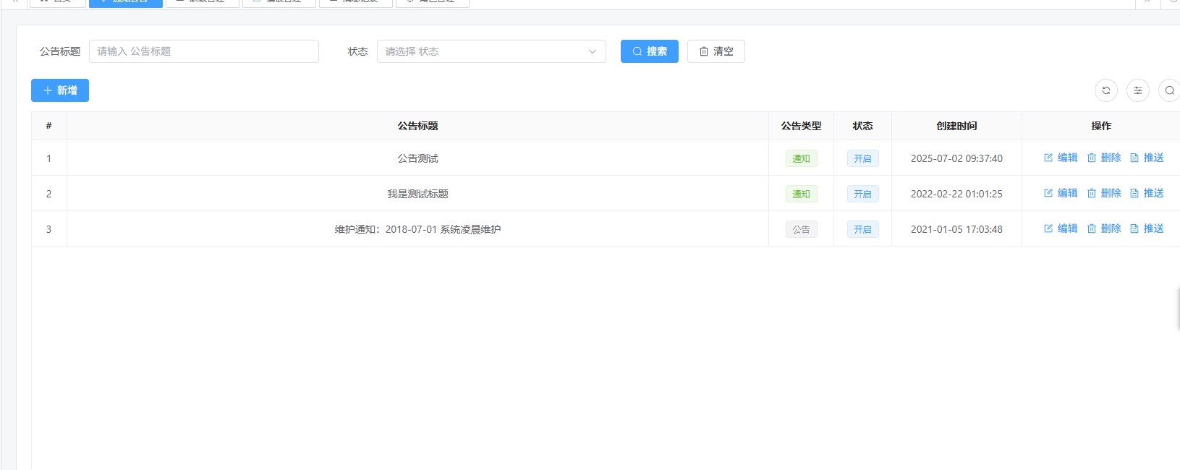Click the 公告 type tag in row 3
Screen dimensions: 1180x470
[801, 229]
